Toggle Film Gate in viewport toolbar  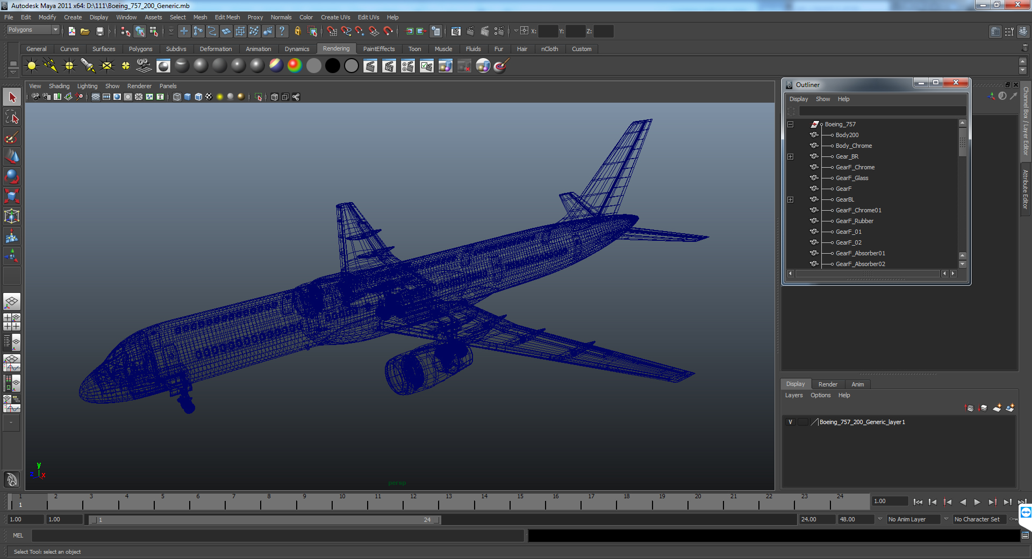coord(106,97)
